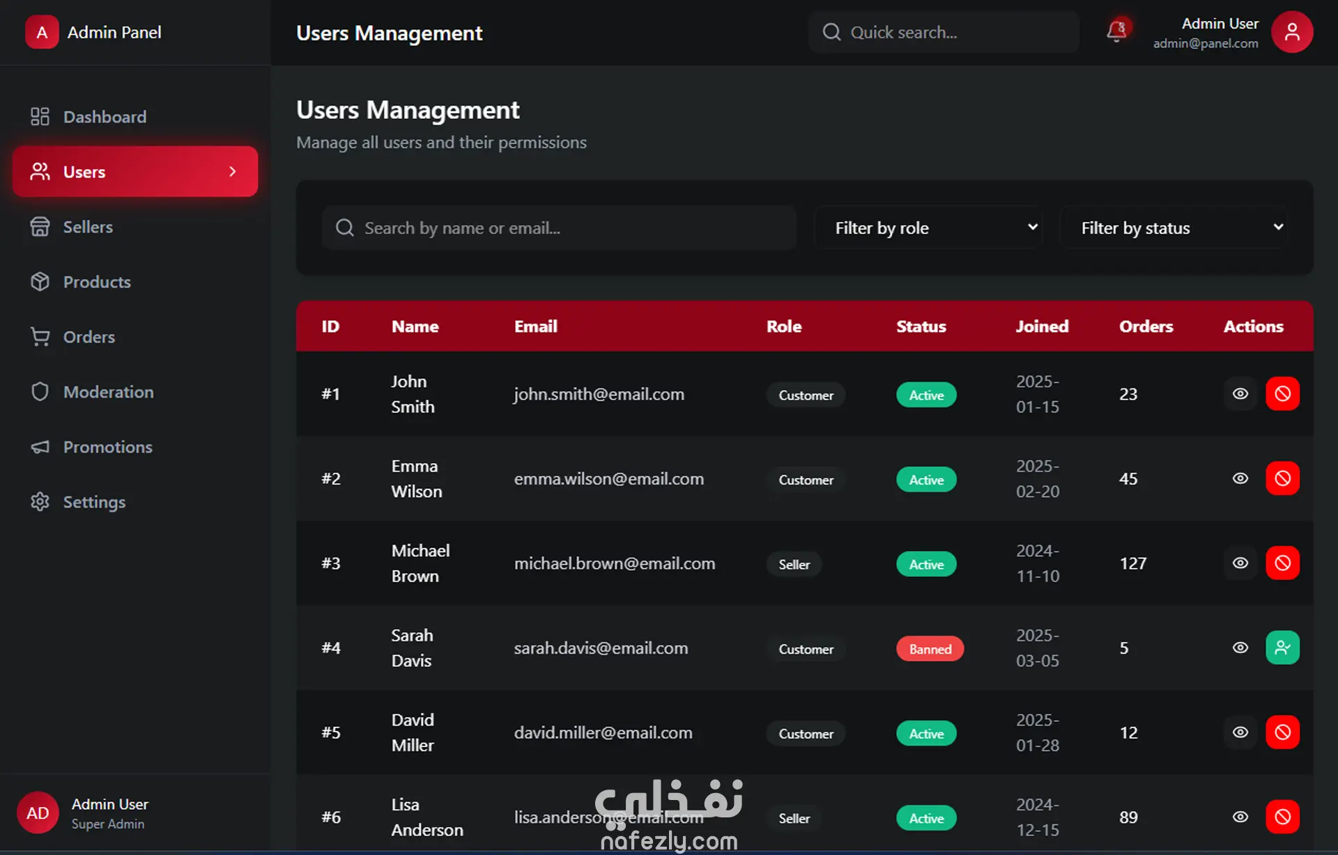Open the Filter by role dropdown
Image resolution: width=1338 pixels, height=855 pixels.
coord(928,228)
